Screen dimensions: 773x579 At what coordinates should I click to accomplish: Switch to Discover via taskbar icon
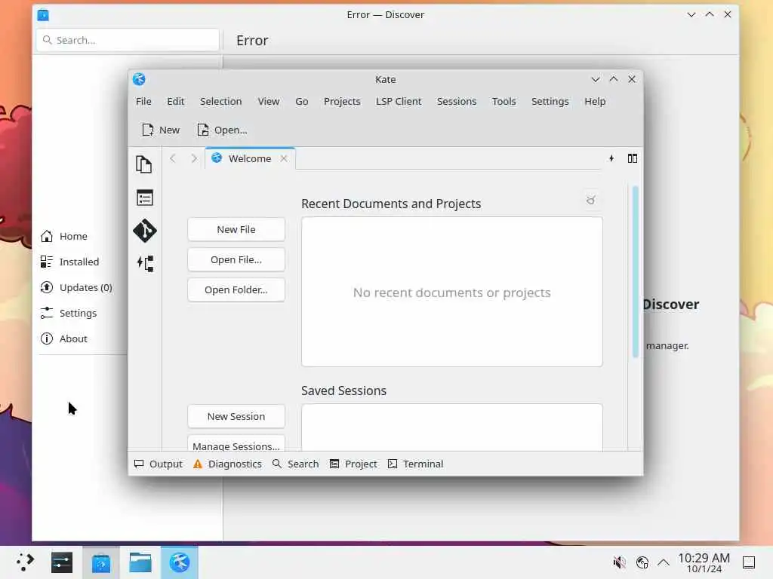point(101,562)
